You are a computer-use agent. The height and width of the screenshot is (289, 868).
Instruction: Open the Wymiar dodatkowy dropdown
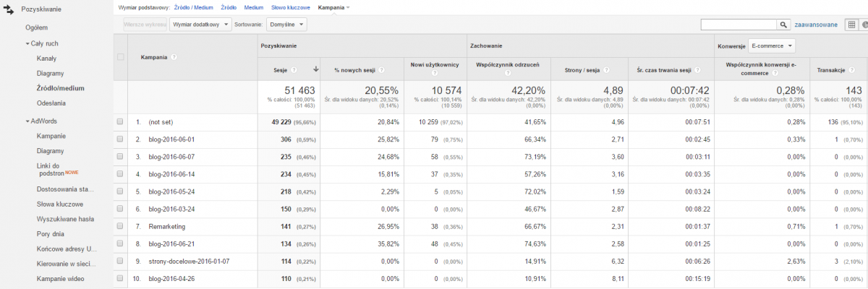(x=200, y=25)
